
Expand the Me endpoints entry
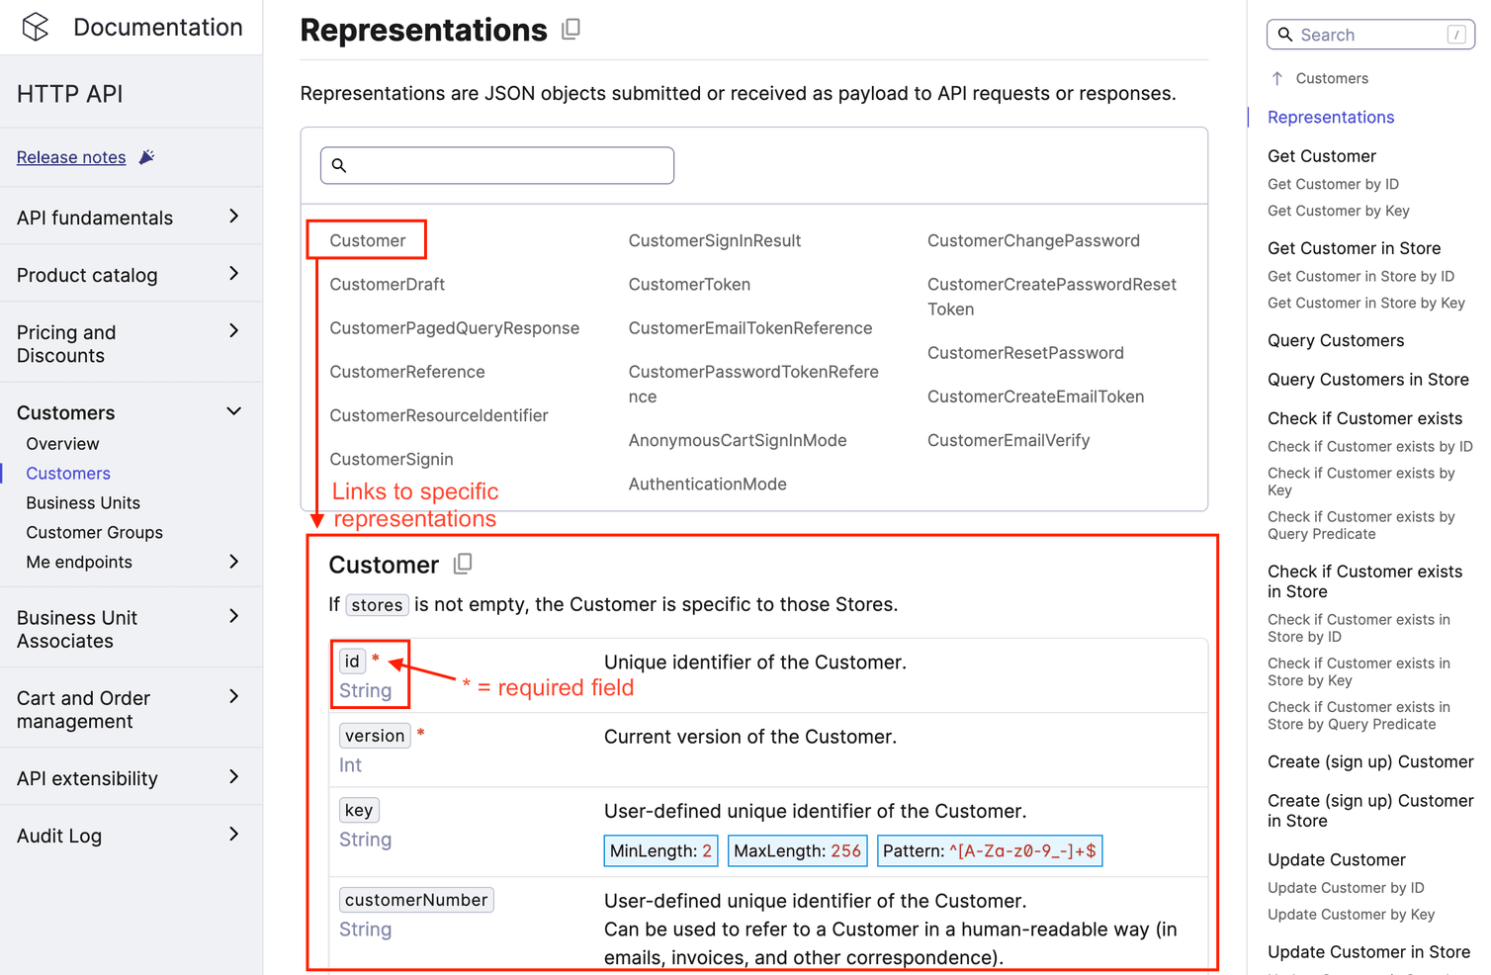tap(234, 562)
